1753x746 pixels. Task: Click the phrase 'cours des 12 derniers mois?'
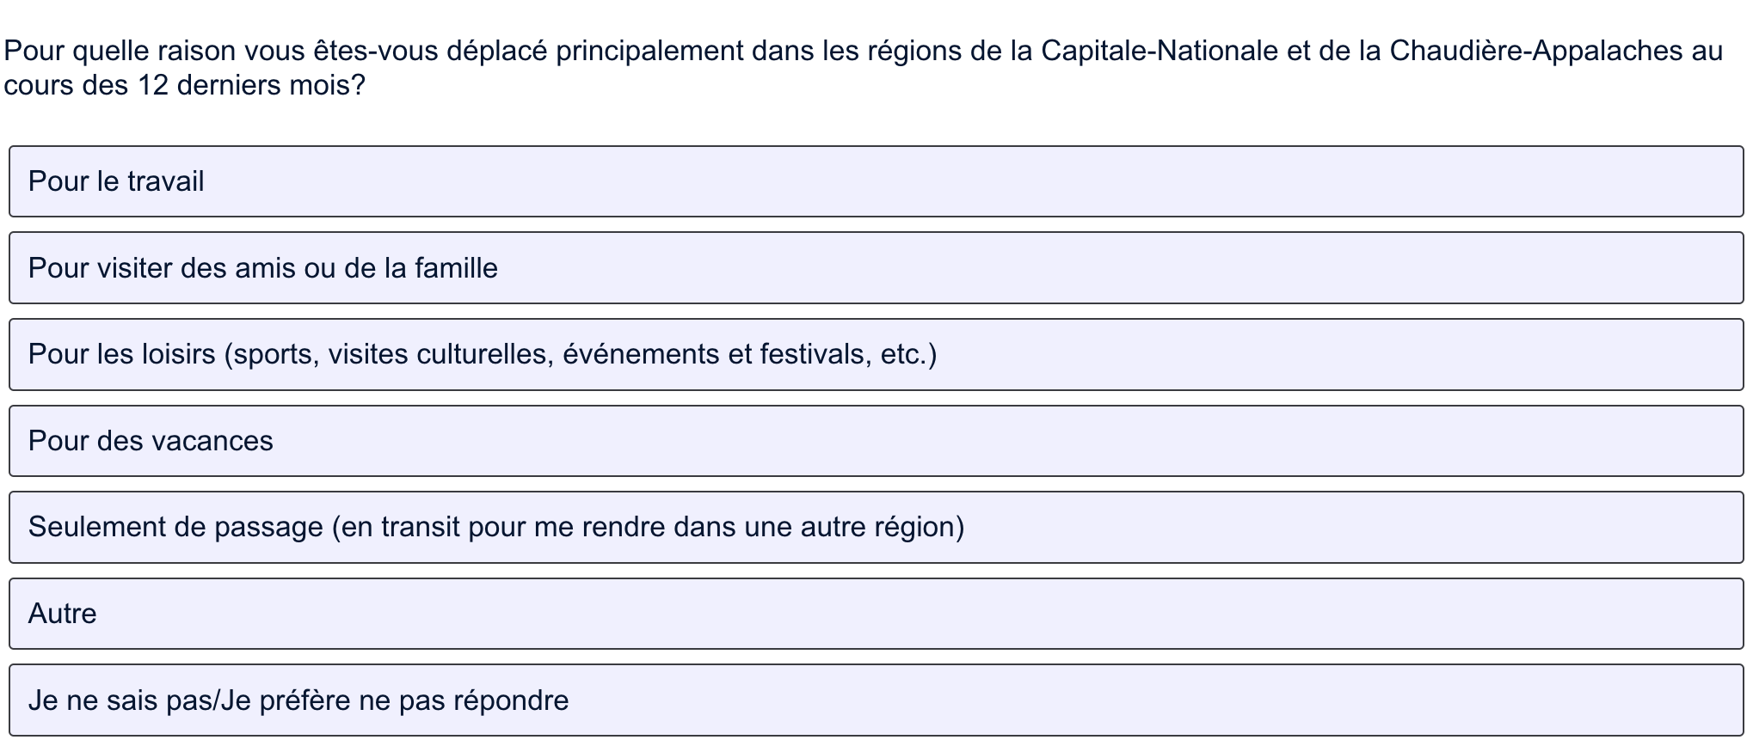[185, 85]
